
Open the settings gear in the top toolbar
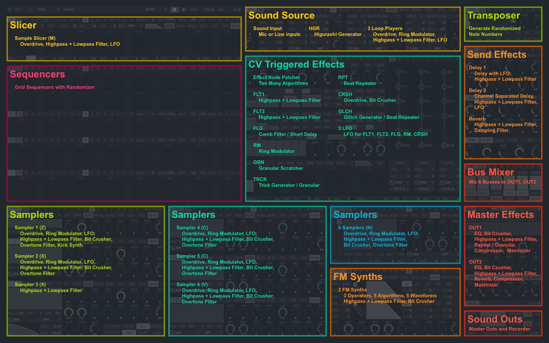tap(9, 9)
